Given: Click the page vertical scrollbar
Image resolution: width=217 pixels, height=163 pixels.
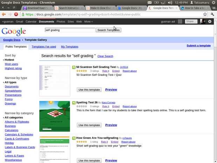Looking at the screenshot, I should [x=215, y=90].
